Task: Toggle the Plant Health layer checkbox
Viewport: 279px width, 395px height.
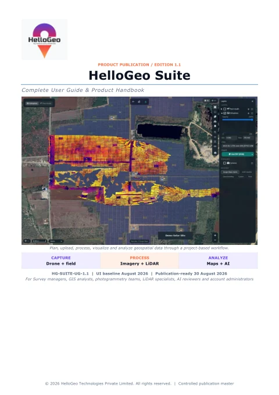Action: click(224, 109)
